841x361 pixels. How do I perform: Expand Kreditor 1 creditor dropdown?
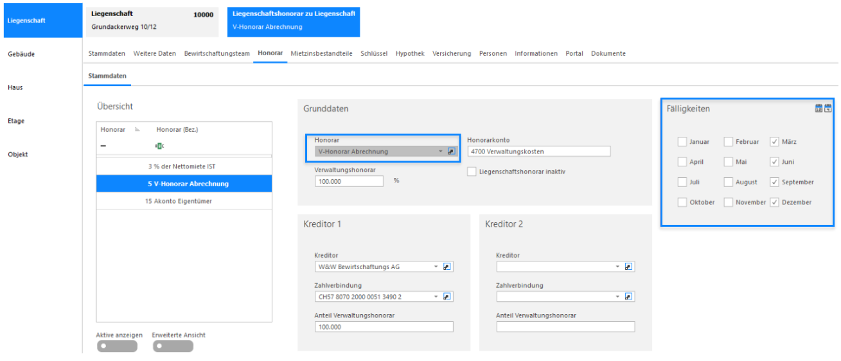tap(436, 267)
